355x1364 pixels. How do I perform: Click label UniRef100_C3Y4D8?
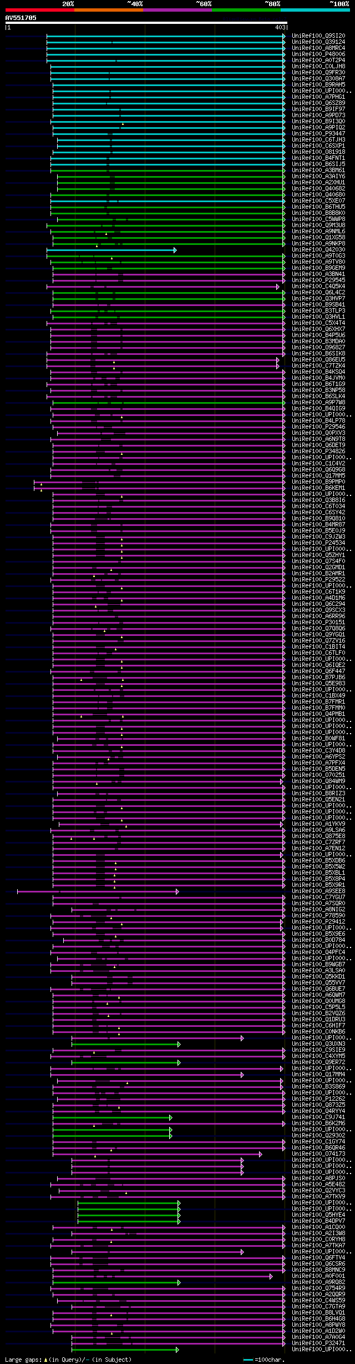point(318,750)
